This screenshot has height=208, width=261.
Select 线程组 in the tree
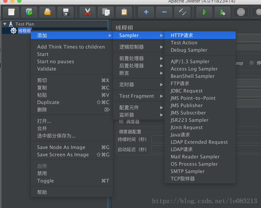click(24, 31)
